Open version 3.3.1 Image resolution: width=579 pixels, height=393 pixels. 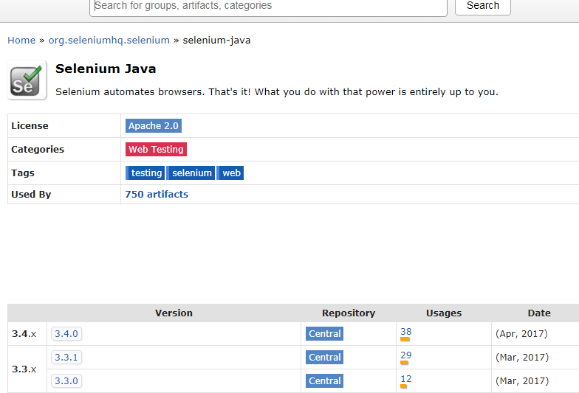(66, 357)
